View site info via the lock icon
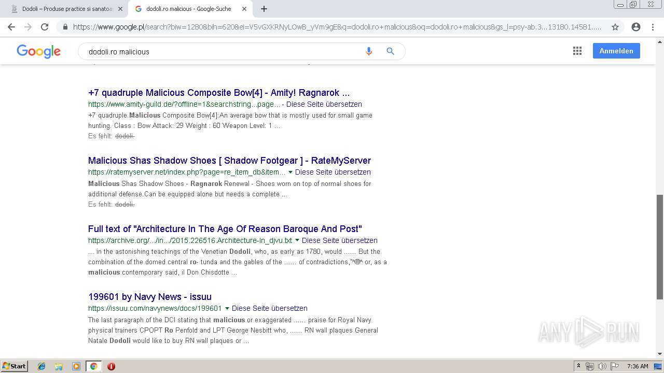The image size is (664, 373). pos(65,27)
